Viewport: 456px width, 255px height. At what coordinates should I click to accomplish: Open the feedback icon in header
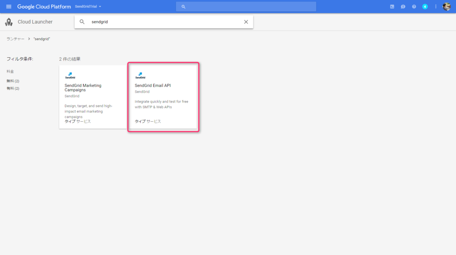click(x=403, y=6)
